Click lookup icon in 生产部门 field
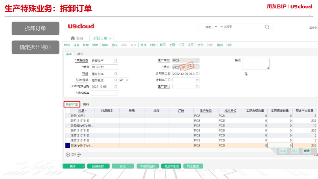 coord(197,86)
